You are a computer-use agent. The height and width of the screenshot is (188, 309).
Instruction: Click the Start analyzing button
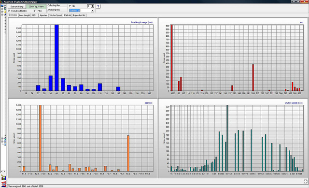[17, 6]
